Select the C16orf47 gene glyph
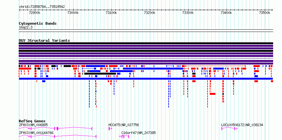The height and width of the screenshot is (140, 282). tap(124, 137)
